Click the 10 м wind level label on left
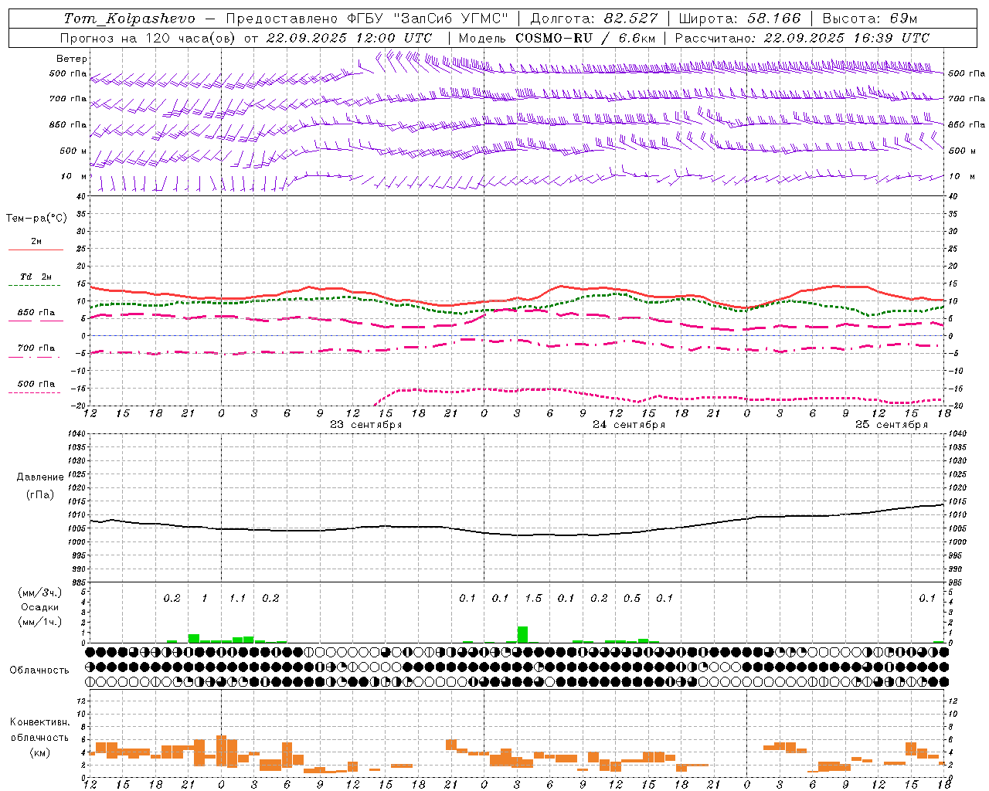Screen dimensions: 989x791 74,176
